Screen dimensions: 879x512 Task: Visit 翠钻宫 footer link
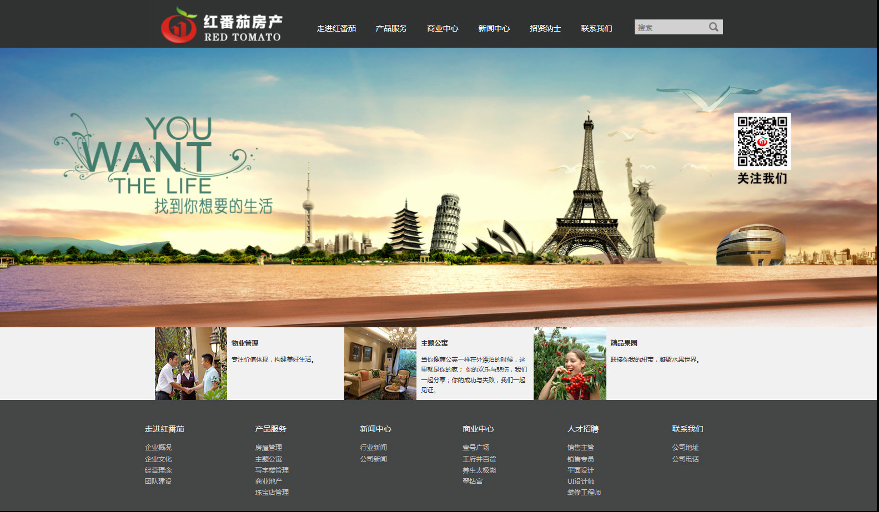click(473, 481)
